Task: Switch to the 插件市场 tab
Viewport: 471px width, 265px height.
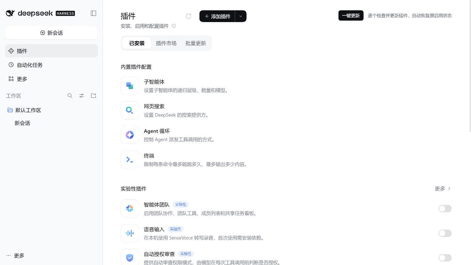Action: click(x=166, y=43)
